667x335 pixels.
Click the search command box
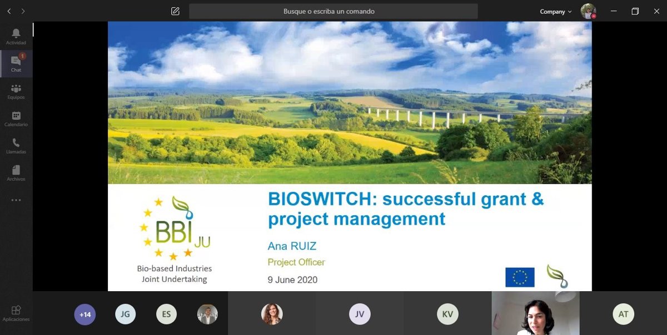(x=333, y=11)
